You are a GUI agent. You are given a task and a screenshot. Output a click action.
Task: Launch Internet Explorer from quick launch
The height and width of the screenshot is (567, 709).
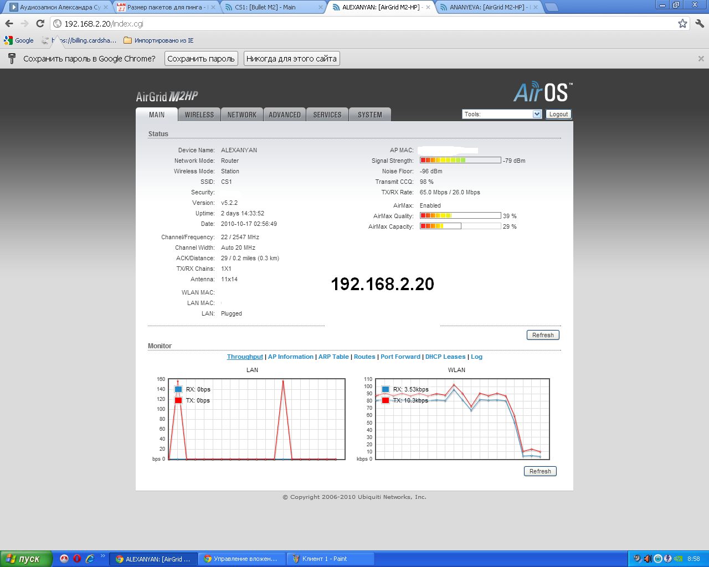(x=90, y=559)
